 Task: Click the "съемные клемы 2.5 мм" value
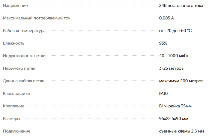[x=182, y=131]
